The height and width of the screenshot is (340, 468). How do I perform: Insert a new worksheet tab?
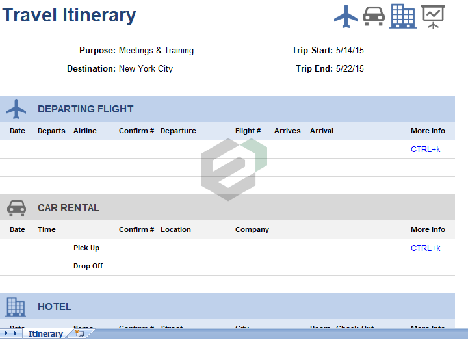[x=79, y=333]
